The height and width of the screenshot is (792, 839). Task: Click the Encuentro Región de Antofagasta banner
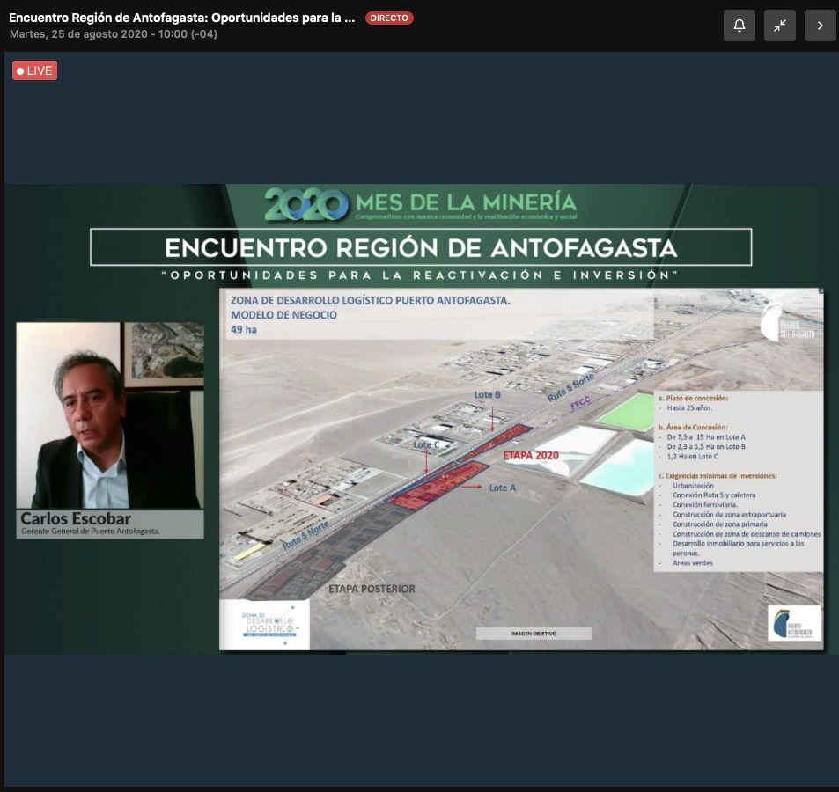[421, 247]
